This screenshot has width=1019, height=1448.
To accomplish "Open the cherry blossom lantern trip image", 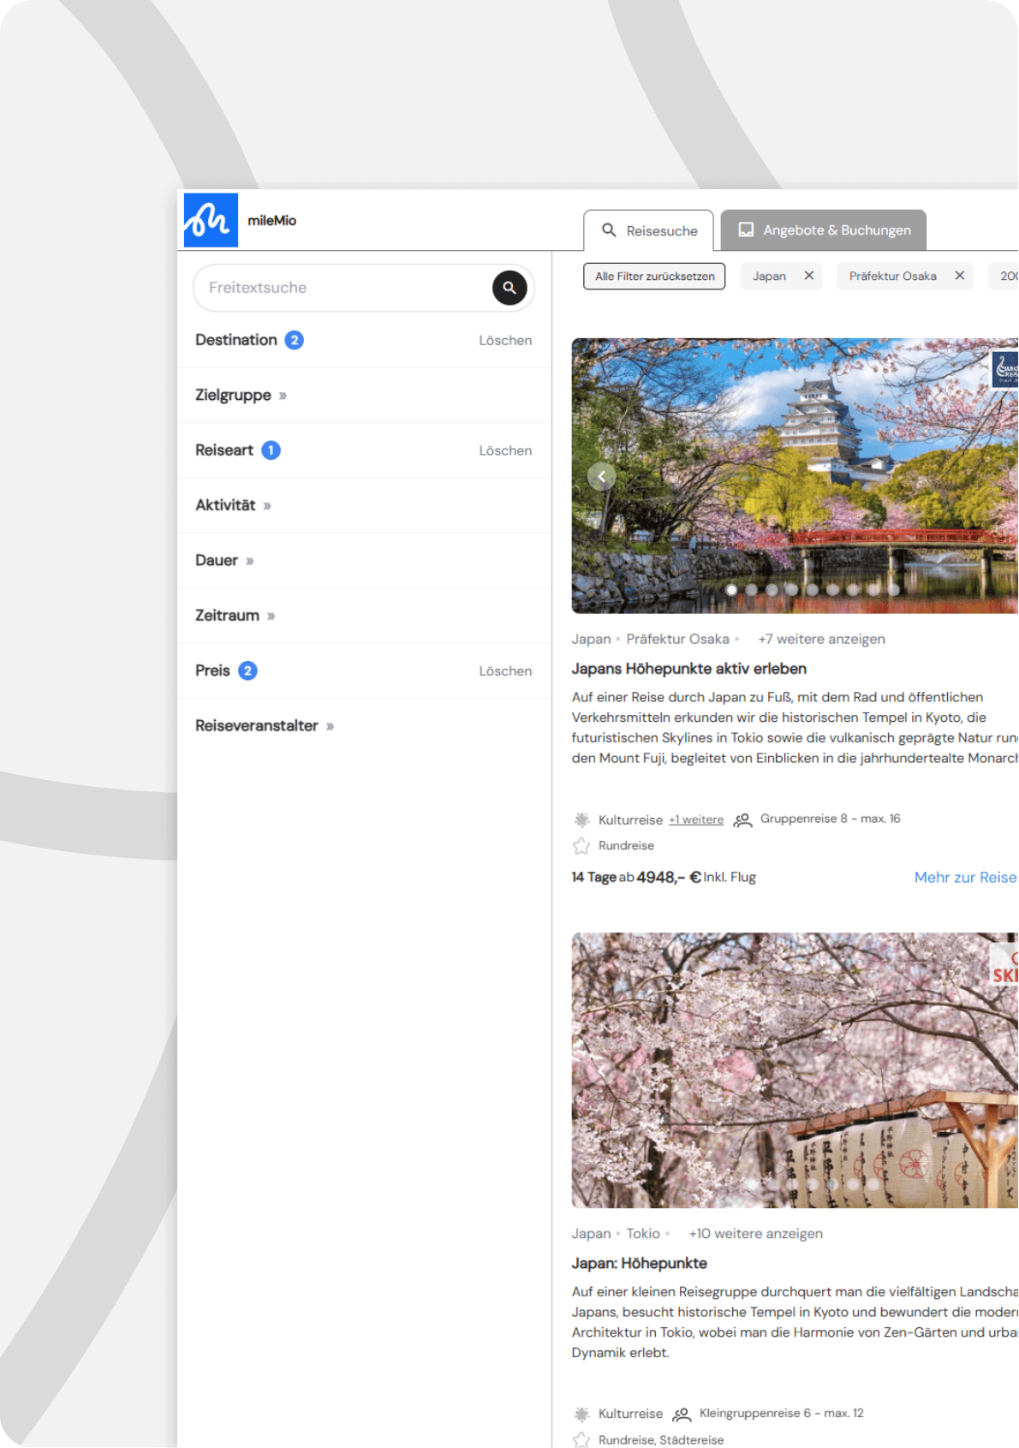I will [x=795, y=1070].
